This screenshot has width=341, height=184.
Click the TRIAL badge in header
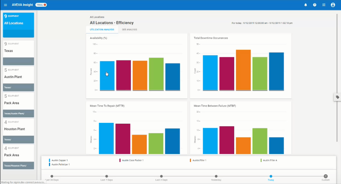(41, 5)
